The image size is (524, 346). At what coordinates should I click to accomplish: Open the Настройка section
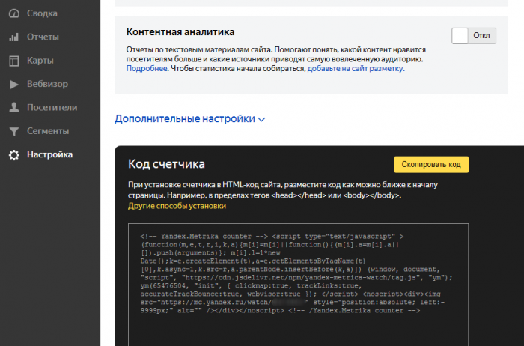pos(50,154)
